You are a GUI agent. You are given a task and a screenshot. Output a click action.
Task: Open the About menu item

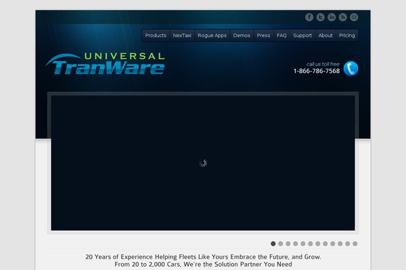325,35
